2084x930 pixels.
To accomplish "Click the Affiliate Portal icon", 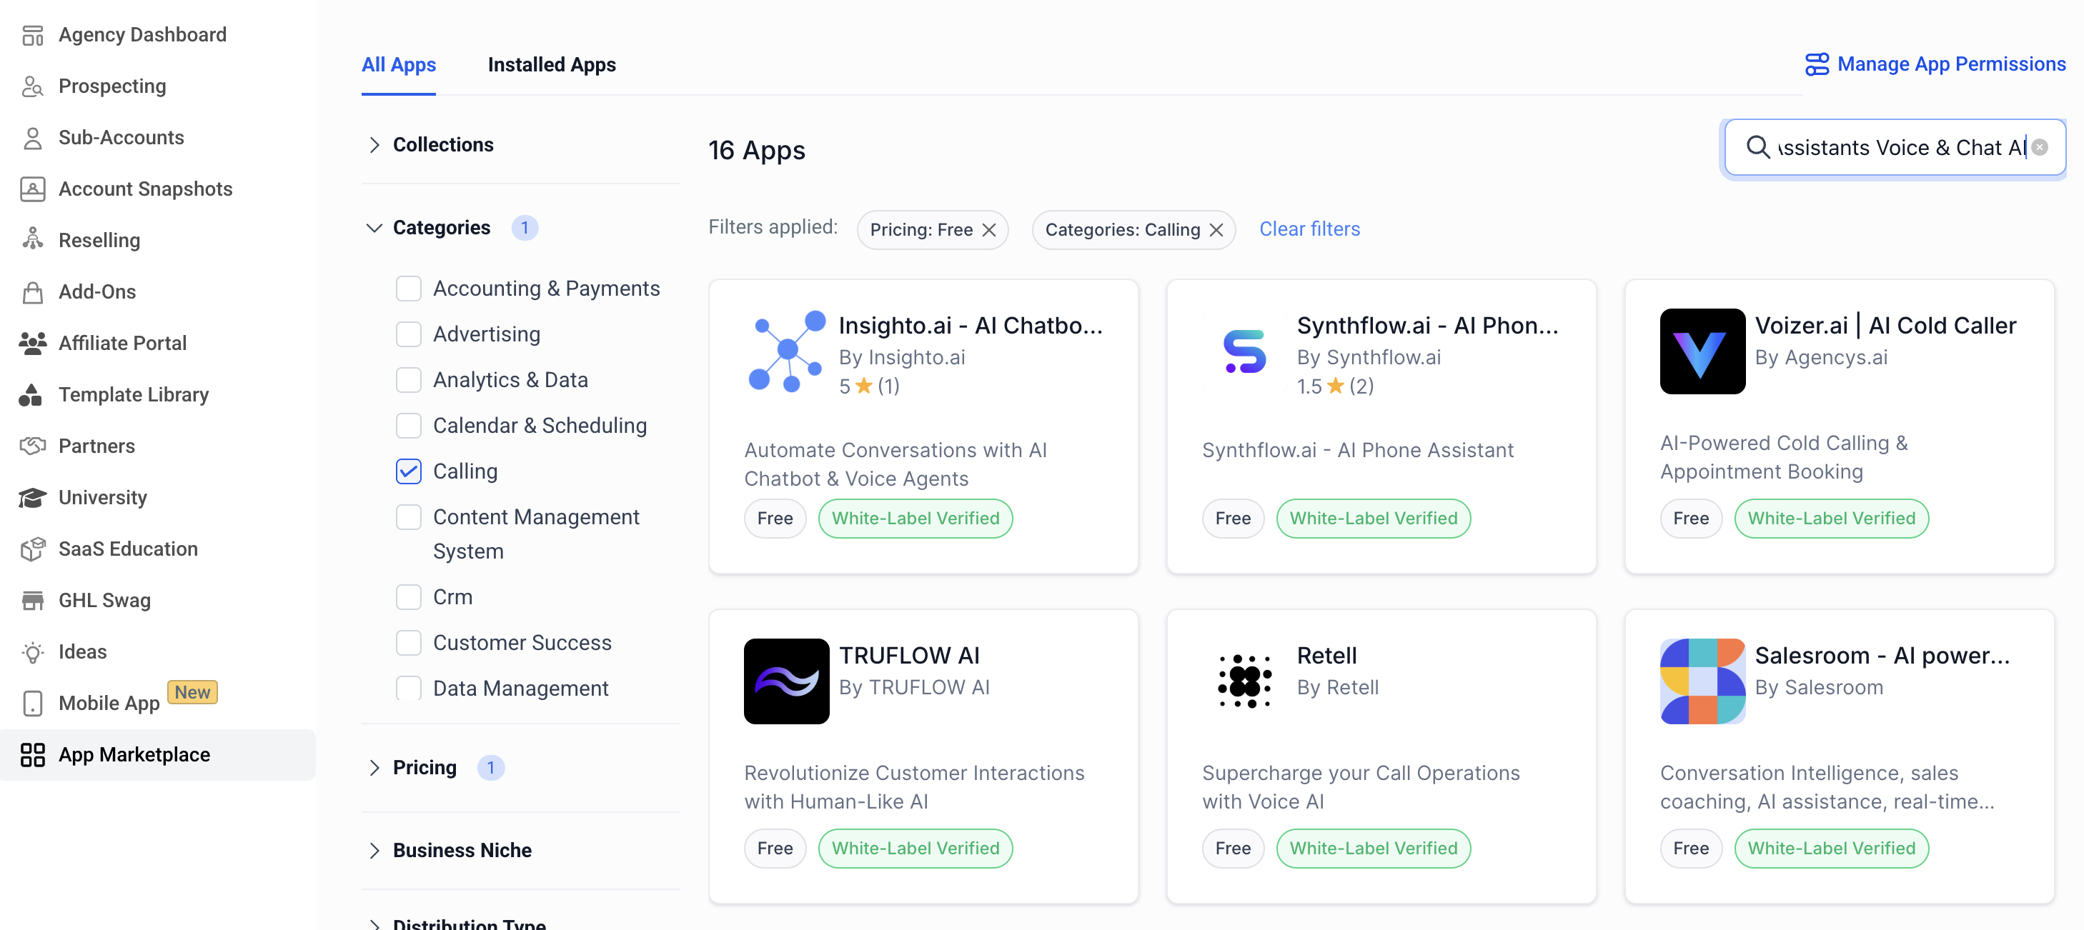I will [32, 343].
